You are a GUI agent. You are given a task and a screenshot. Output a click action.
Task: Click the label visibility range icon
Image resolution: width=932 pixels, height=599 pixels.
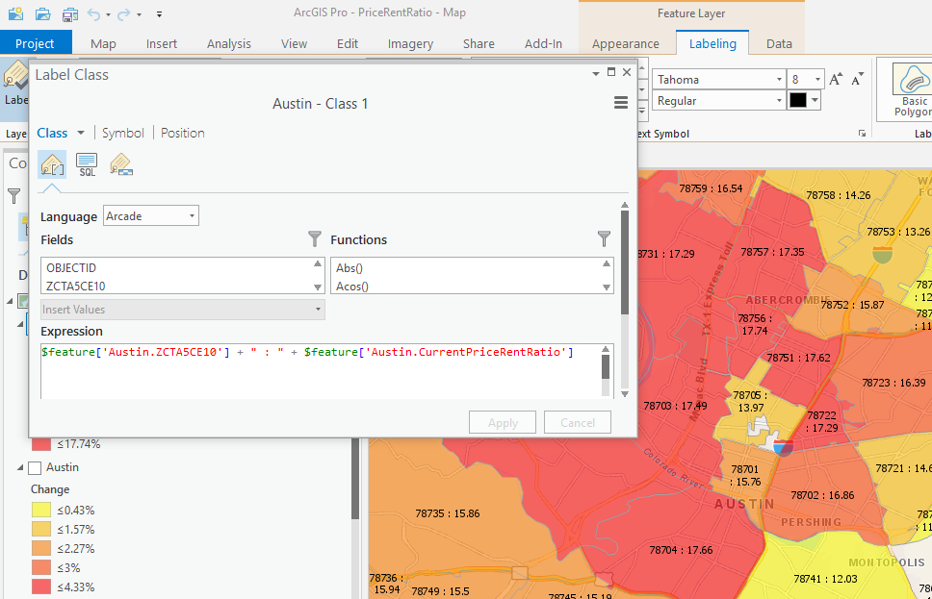(121, 164)
